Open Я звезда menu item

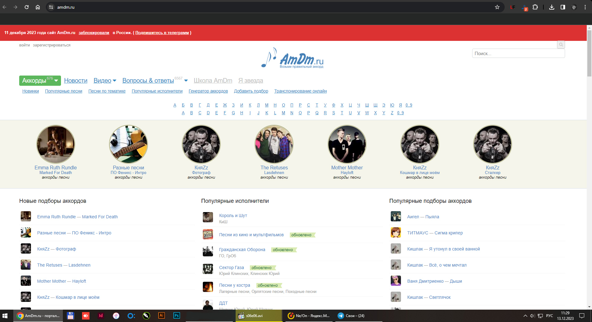click(251, 80)
